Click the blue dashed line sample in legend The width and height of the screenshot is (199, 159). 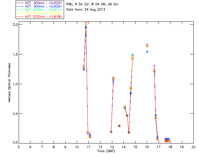pos(20,7)
